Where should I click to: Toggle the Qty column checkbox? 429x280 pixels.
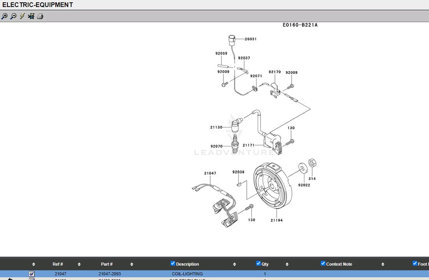tap(258, 264)
